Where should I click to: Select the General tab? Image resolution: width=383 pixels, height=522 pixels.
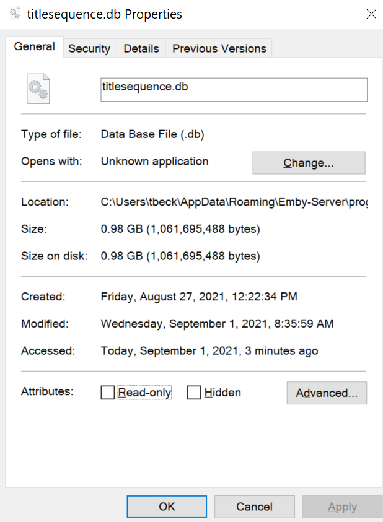(35, 46)
